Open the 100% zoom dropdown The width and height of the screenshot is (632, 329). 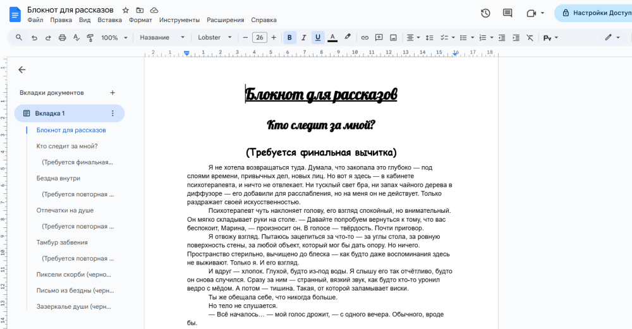(114, 38)
